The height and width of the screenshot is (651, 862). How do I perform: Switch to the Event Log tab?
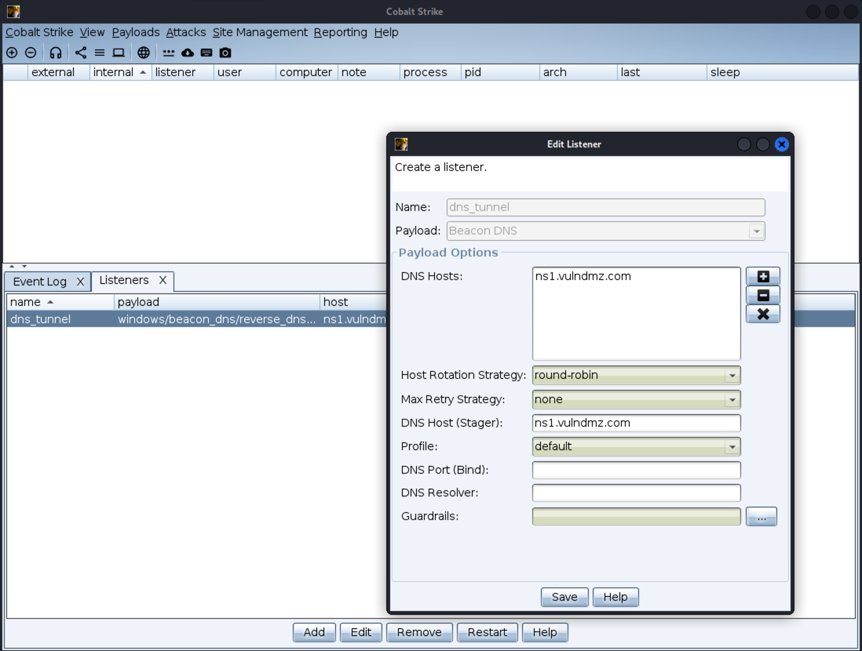click(x=40, y=282)
